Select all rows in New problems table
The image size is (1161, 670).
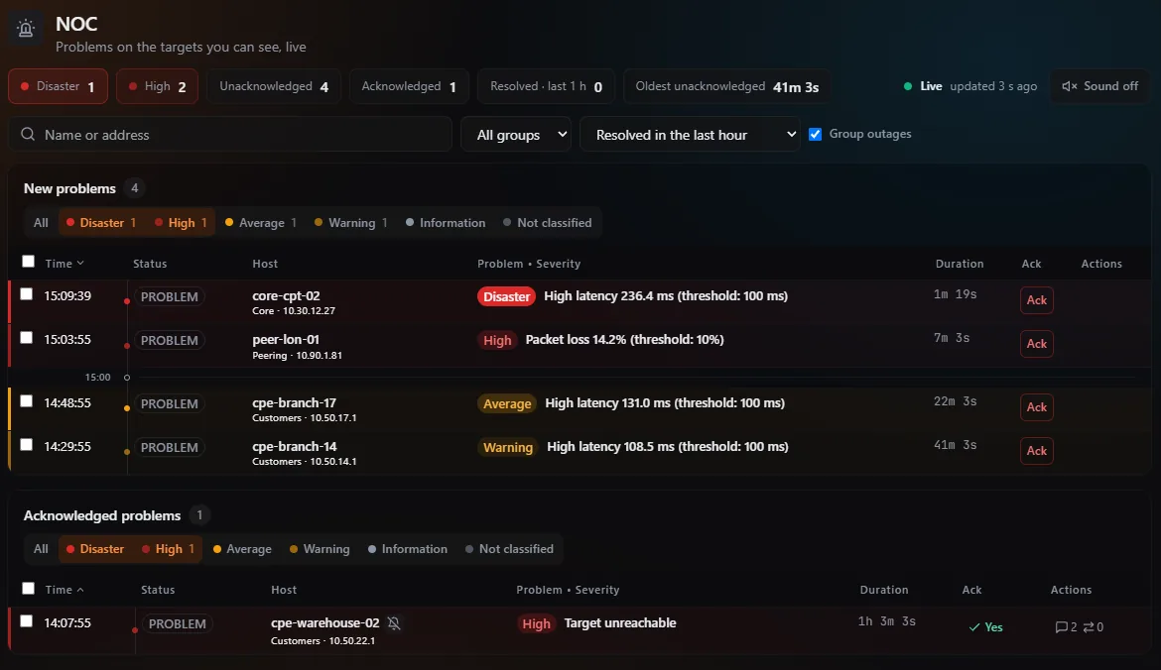[28, 261]
